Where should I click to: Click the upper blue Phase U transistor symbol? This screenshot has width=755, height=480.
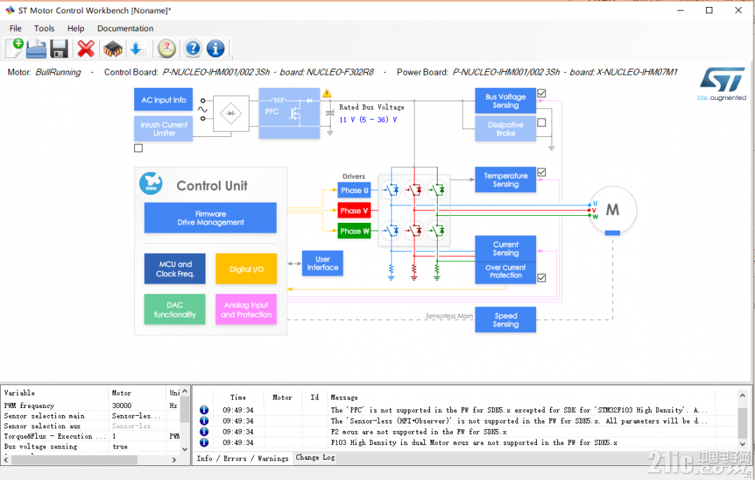(x=391, y=190)
